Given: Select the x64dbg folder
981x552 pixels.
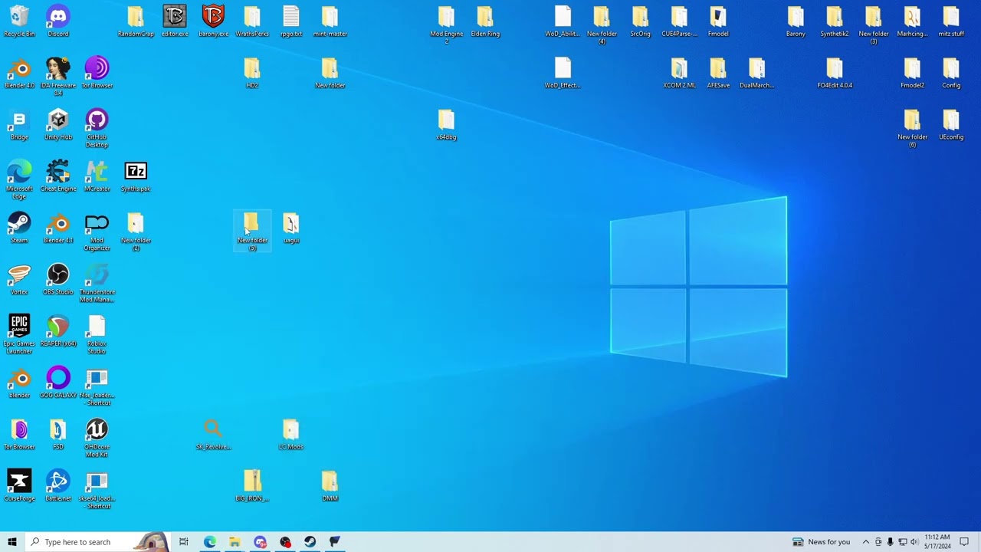Looking at the screenshot, I should (446, 126).
